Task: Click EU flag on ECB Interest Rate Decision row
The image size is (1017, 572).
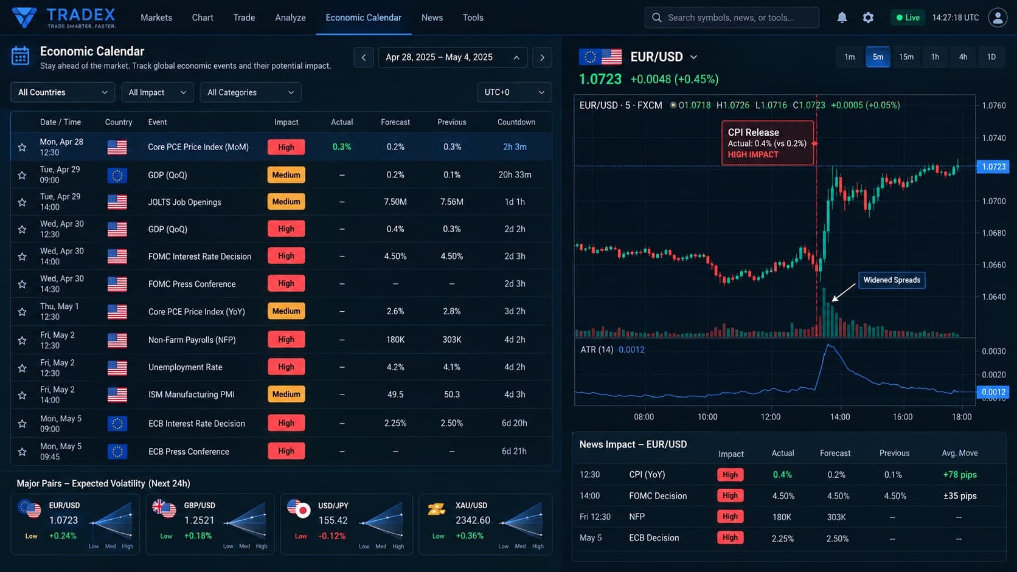Action: coord(117,423)
